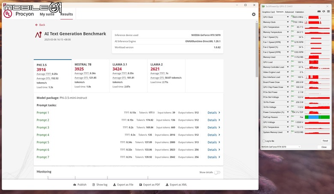Enable the Log to file checkbox

264,141
